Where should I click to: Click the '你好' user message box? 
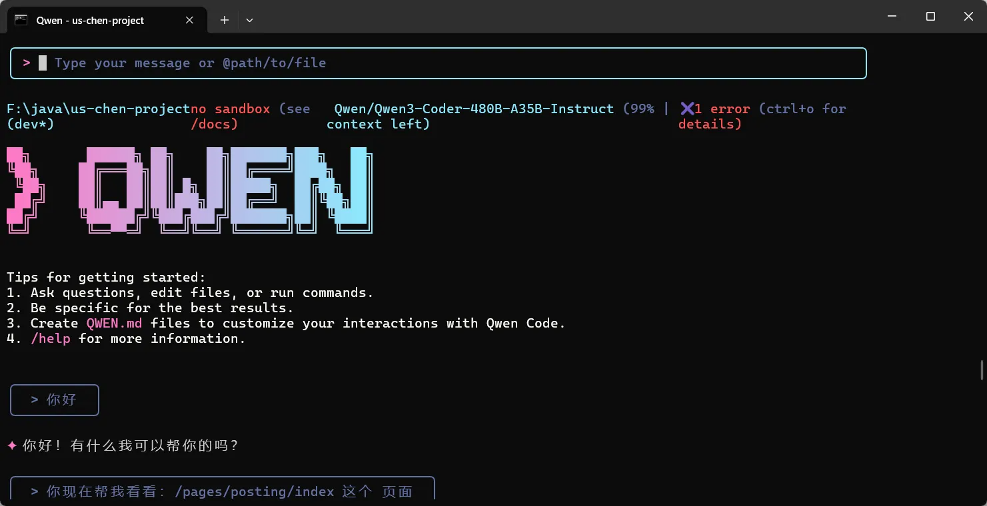point(55,399)
